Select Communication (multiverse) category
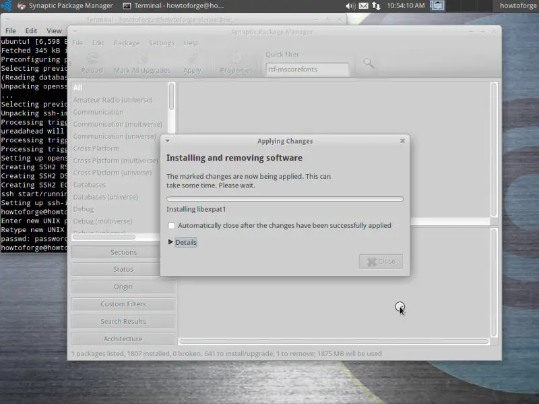The height and width of the screenshot is (404, 539). [x=117, y=124]
